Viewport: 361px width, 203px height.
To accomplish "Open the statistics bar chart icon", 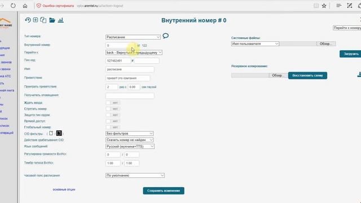I will (60, 20).
